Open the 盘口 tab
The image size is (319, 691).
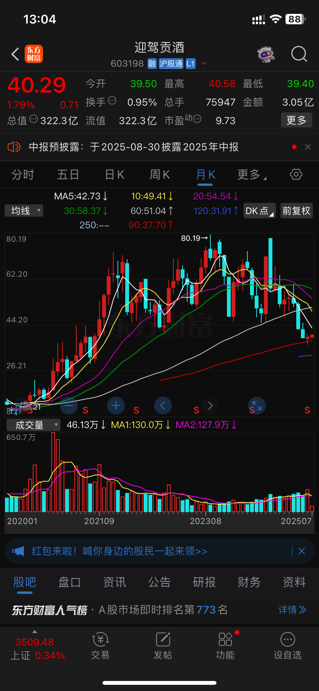coord(69,582)
